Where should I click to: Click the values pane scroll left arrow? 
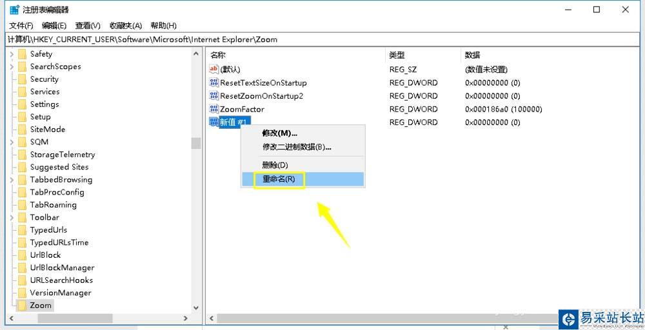coord(212,318)
